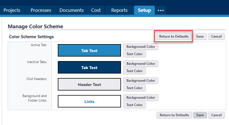The height and width of the screenshot is (125, 229).
Task: Change Text Color for Active Tab
Action: [x=135, y=54]
